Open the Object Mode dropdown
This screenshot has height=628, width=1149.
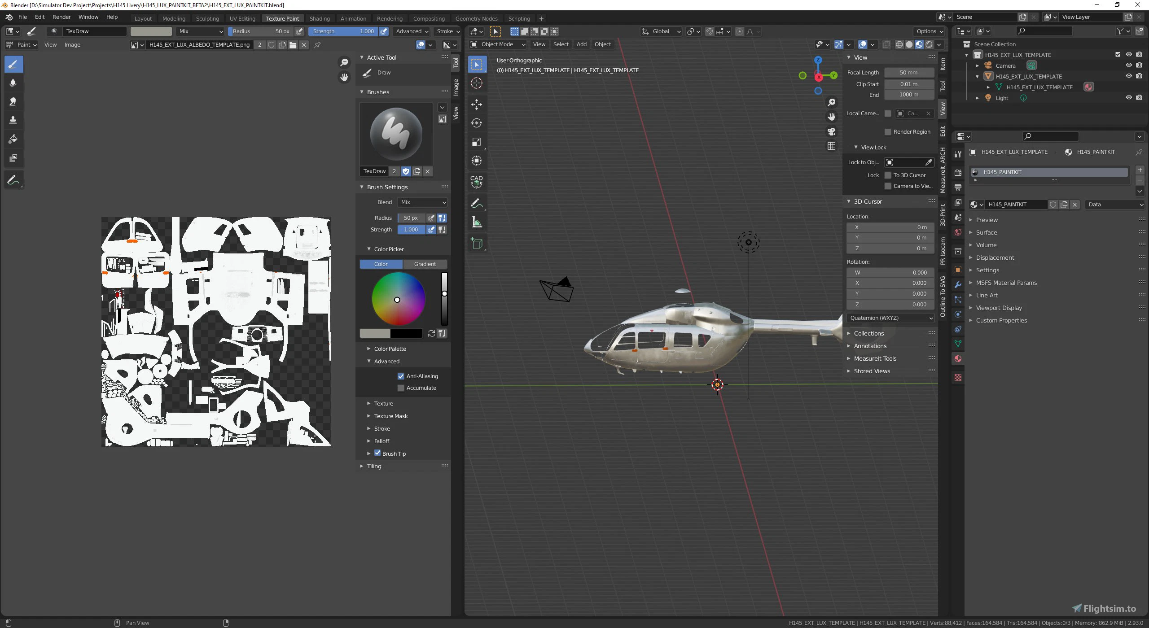point(497,44)
